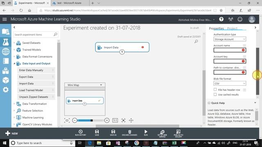The width and height of the screenshot is (262, 147).
Task: Click the Account key field
Action: point(230,61)
